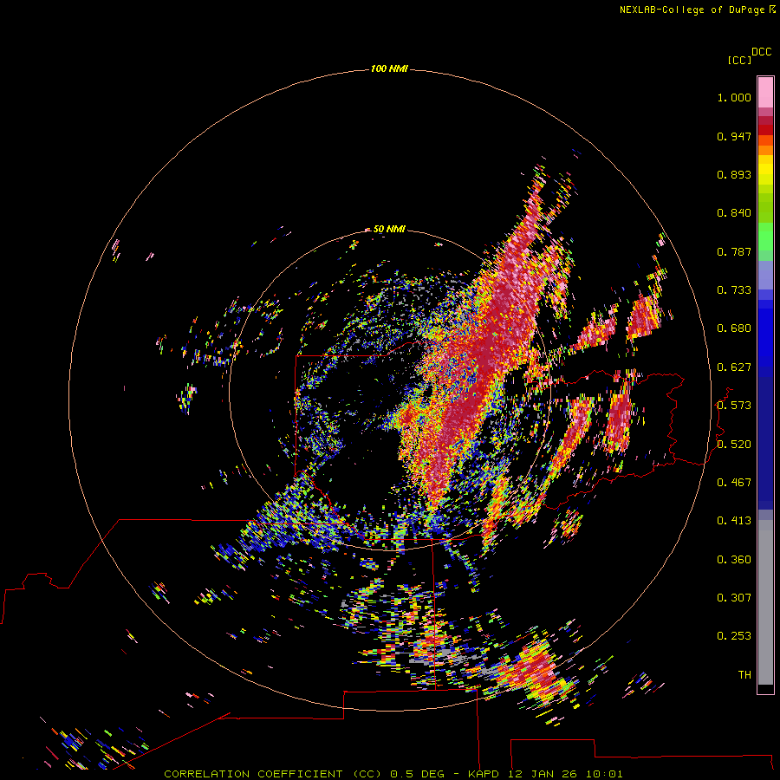The height and width of the screenshot is (780, 780).
Task: Click the 50 NMI range ring label
Action: click(389, 229)
